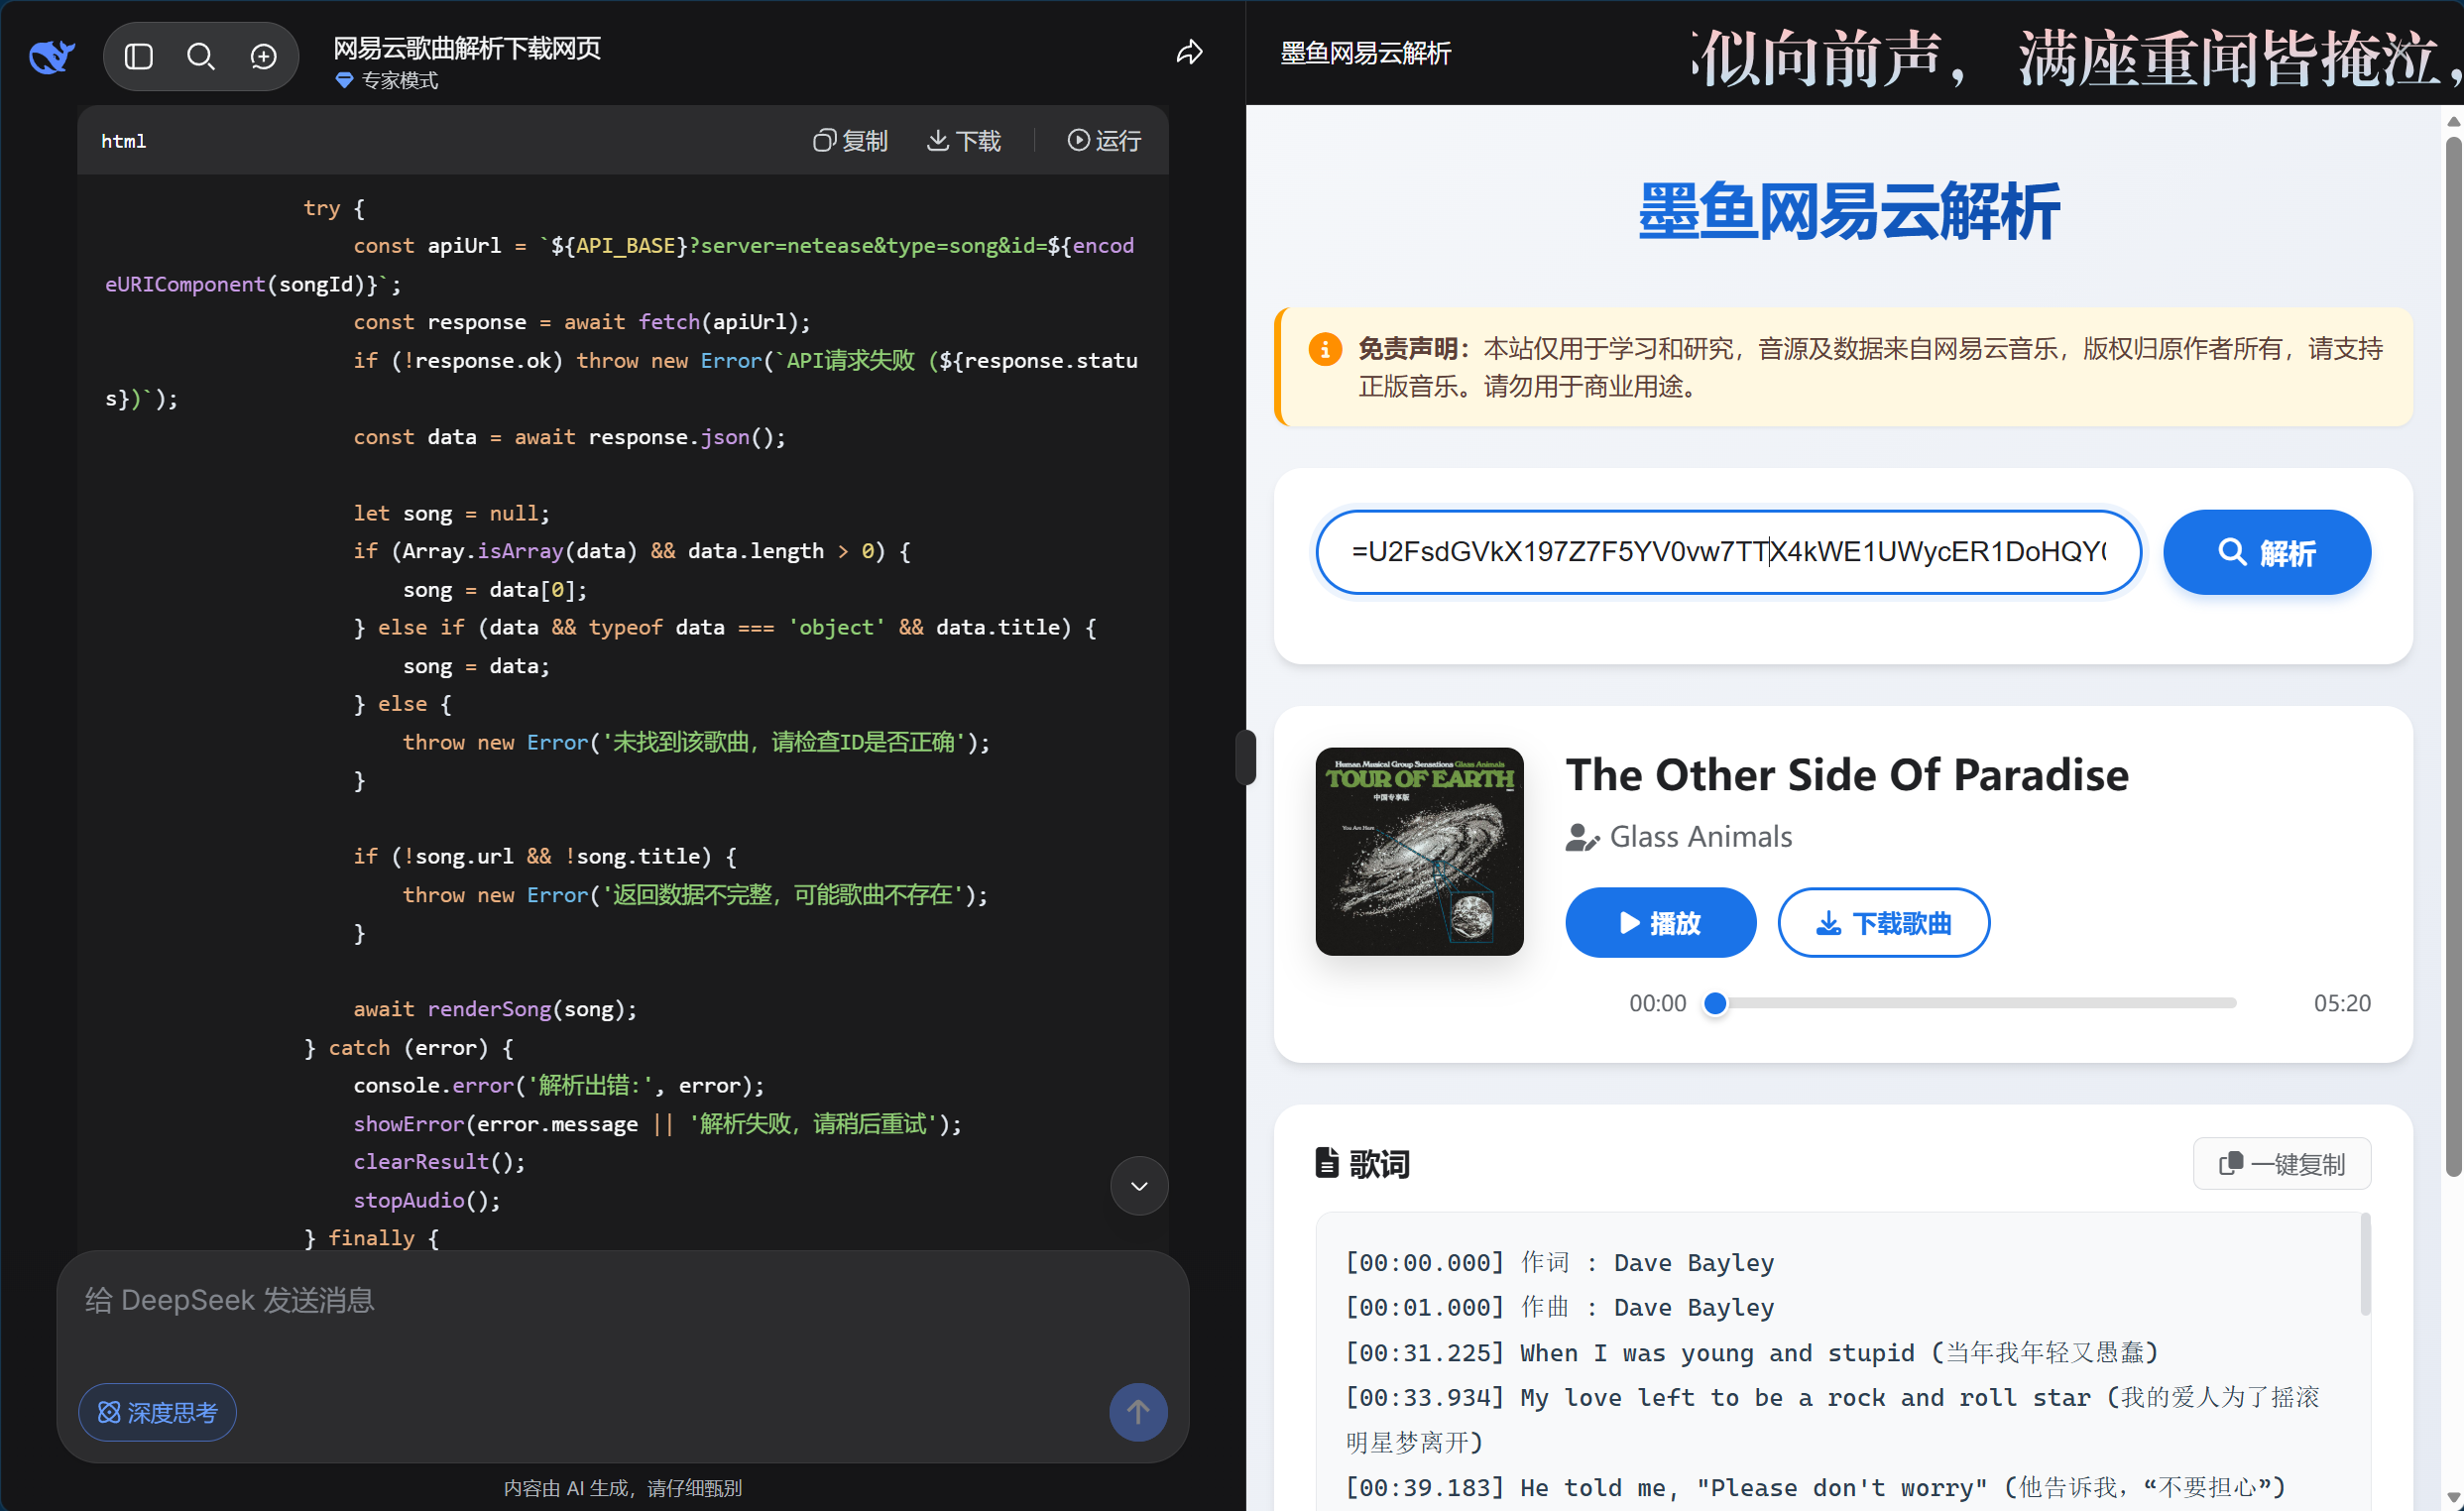Click the lyric line '作曲 : Dave Bayley'
Screen dimensions: 2464x1511
[1560, 1308]
